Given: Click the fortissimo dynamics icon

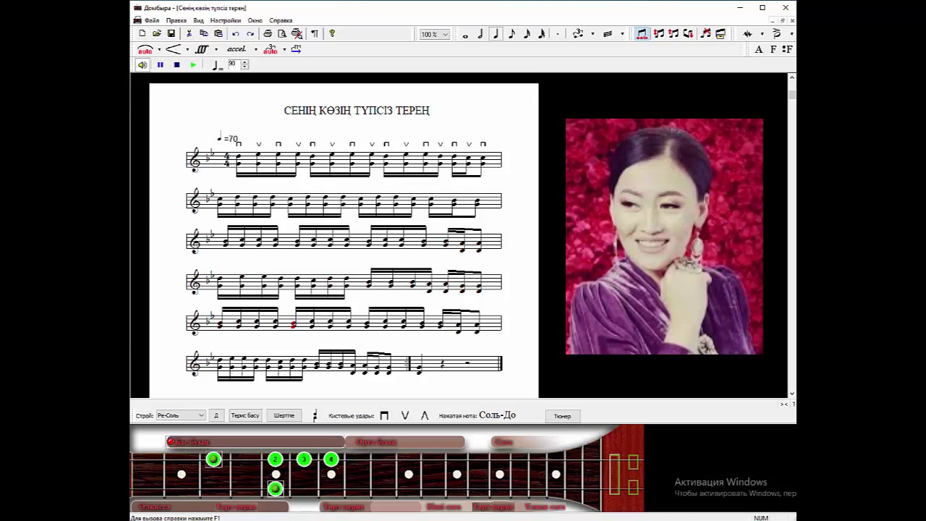Looking at the screenshot, I should click(202, 49).
